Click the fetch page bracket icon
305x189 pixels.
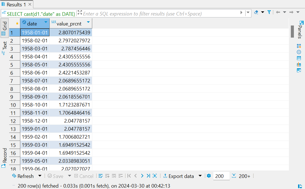(155, 176)
